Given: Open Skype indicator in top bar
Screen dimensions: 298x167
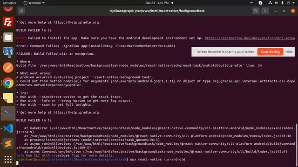Looking at the screenshot, I should point(261,3).
